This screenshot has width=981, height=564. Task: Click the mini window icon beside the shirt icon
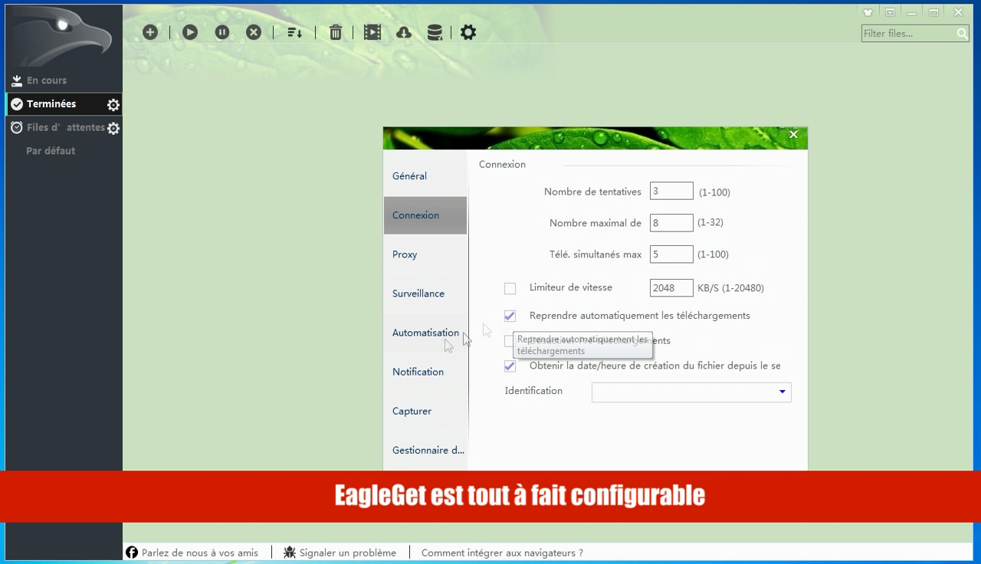pyautogui.click(x=890, y=12)
